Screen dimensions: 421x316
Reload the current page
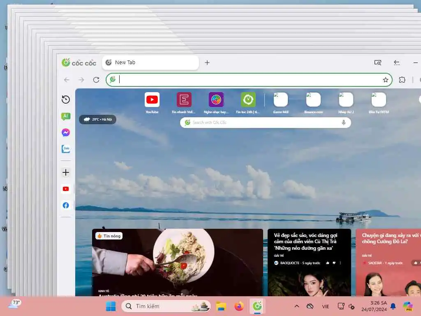point(96,80)
